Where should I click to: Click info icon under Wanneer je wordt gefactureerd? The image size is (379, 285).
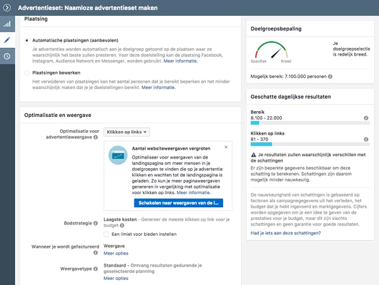click(96, 253)
